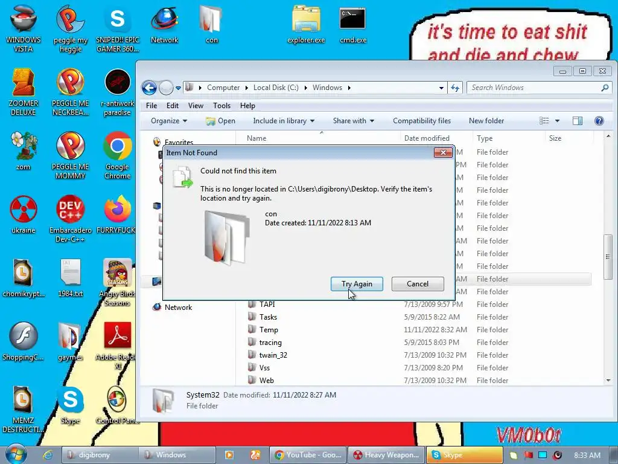Screen dimensions: 618x464
Task: Switch to YouTube Chrome taskbar button
Action: [x=308, y=455]
